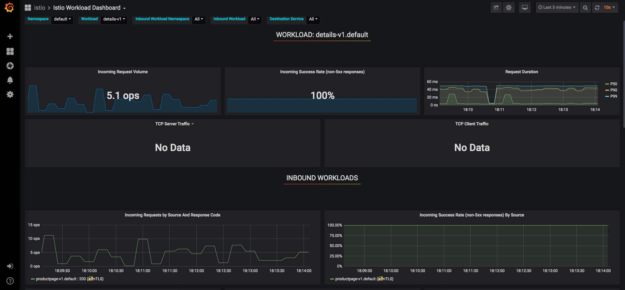Open the Explore compass icon
The width and height of the screenshot is (625, 290).
coord(10,66)
